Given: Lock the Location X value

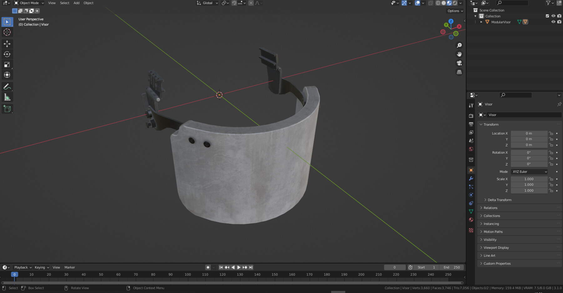Looking at the screenshot, I should click(x=550, y=133).
